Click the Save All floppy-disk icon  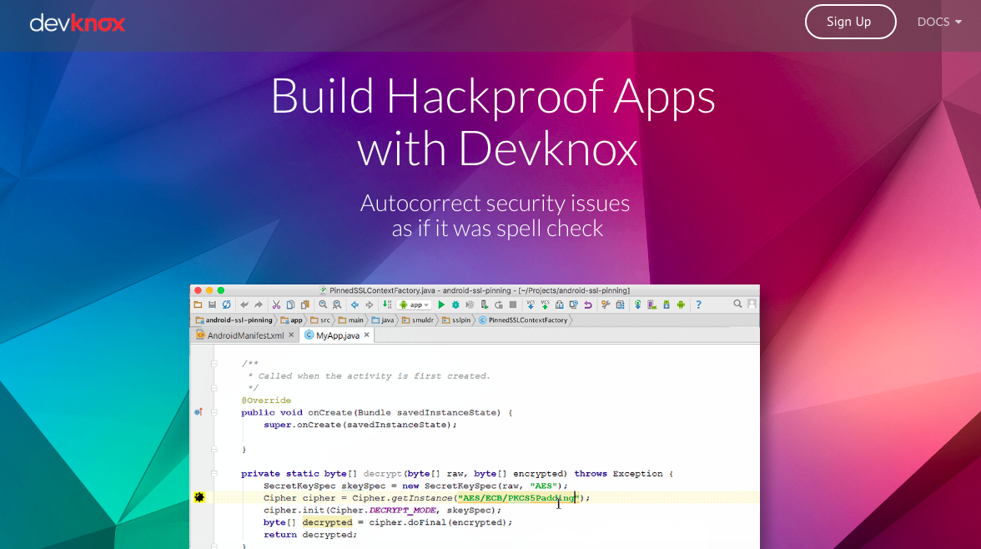point(212,305)
